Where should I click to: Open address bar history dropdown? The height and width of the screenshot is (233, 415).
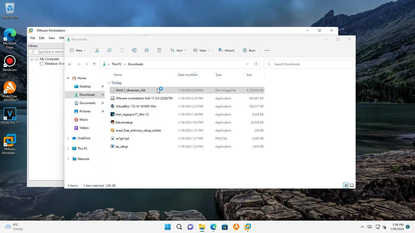click(247, 64)
